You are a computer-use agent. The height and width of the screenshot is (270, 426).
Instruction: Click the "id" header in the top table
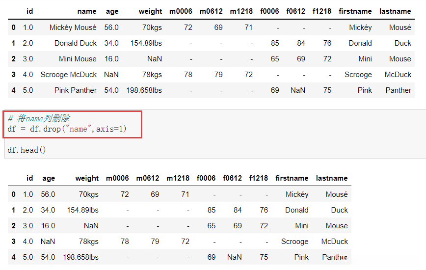29,11
